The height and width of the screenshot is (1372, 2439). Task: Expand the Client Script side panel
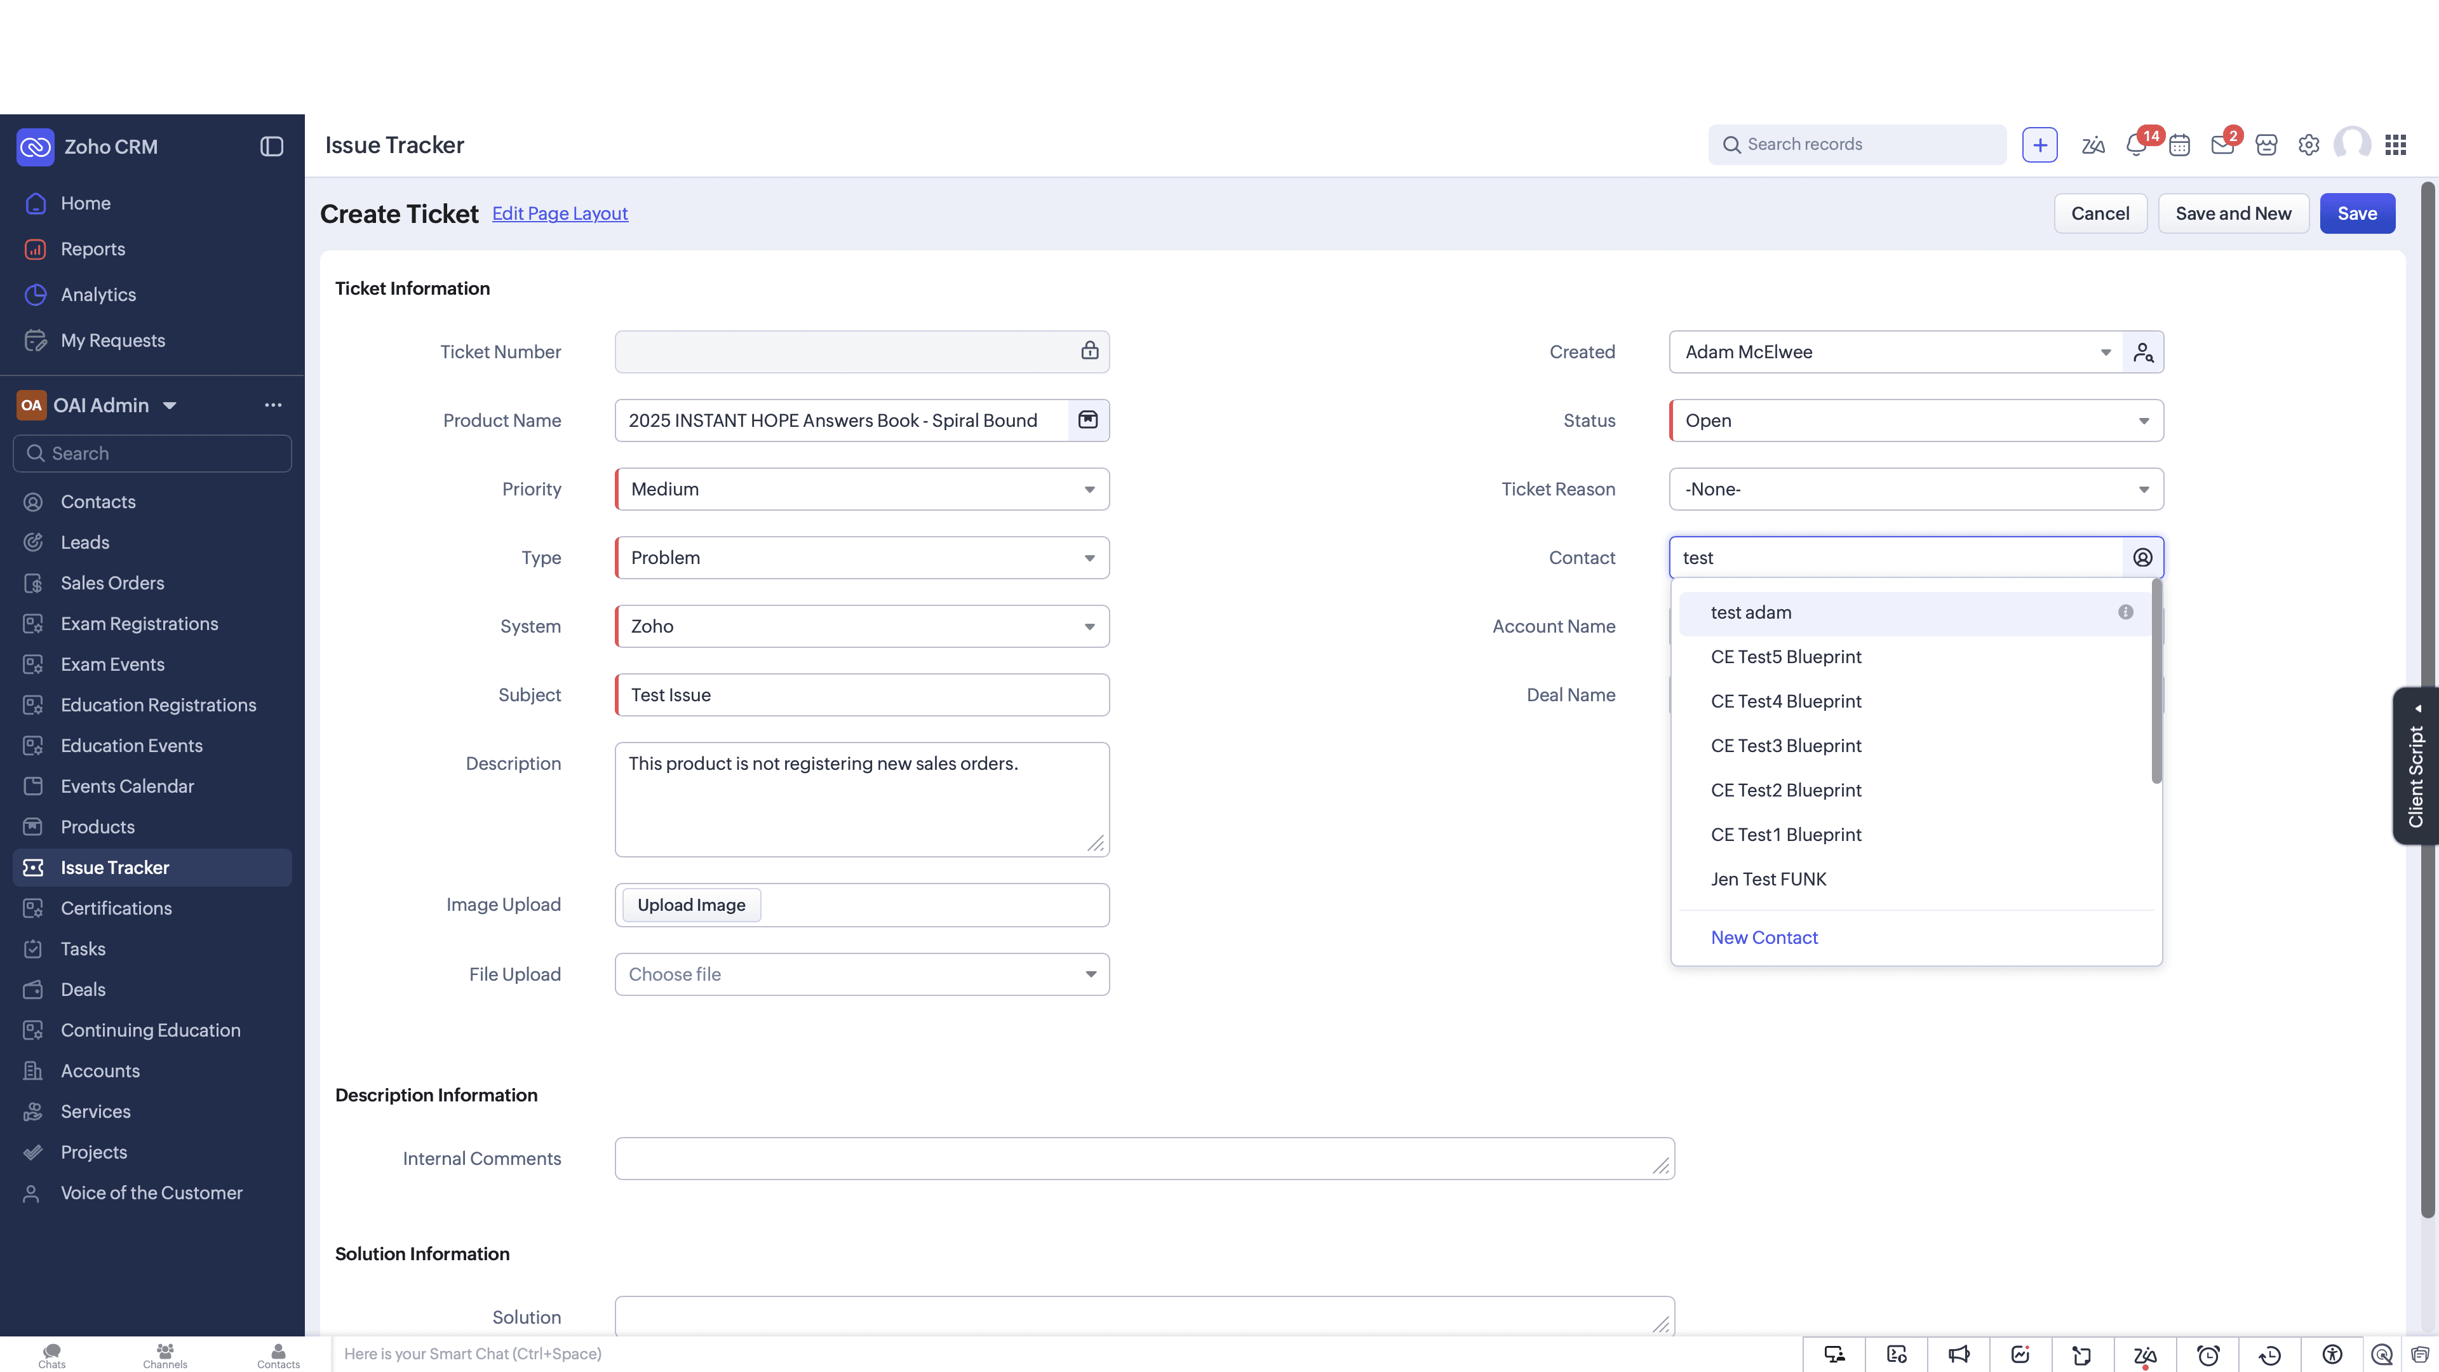[x=2416, y=765]
